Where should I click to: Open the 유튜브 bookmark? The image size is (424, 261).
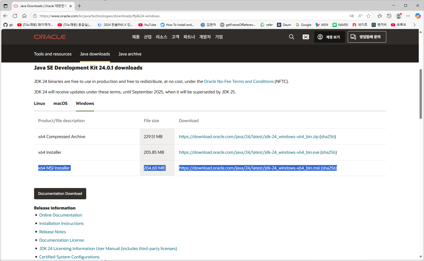[x=399, y=25]
